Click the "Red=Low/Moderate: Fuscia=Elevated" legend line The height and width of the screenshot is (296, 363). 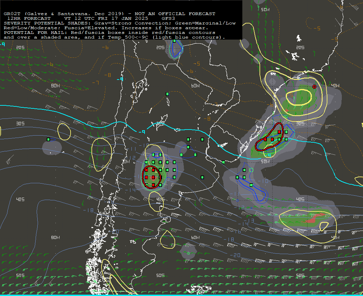pyautogui.click(x=106, y=28)
